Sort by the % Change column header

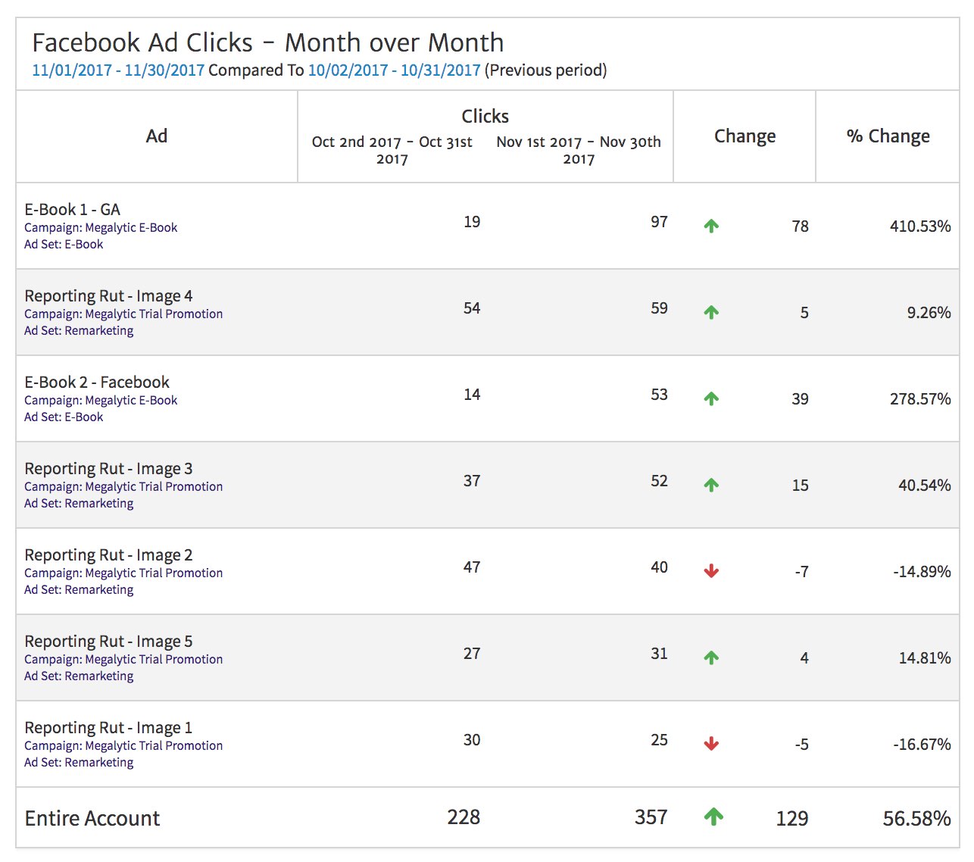point(888,136)
